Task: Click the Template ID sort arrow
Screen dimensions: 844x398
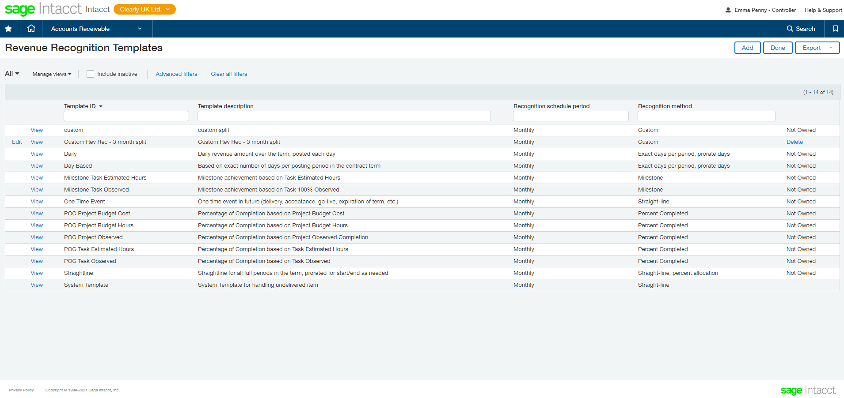Action: (x=101, y=106)
